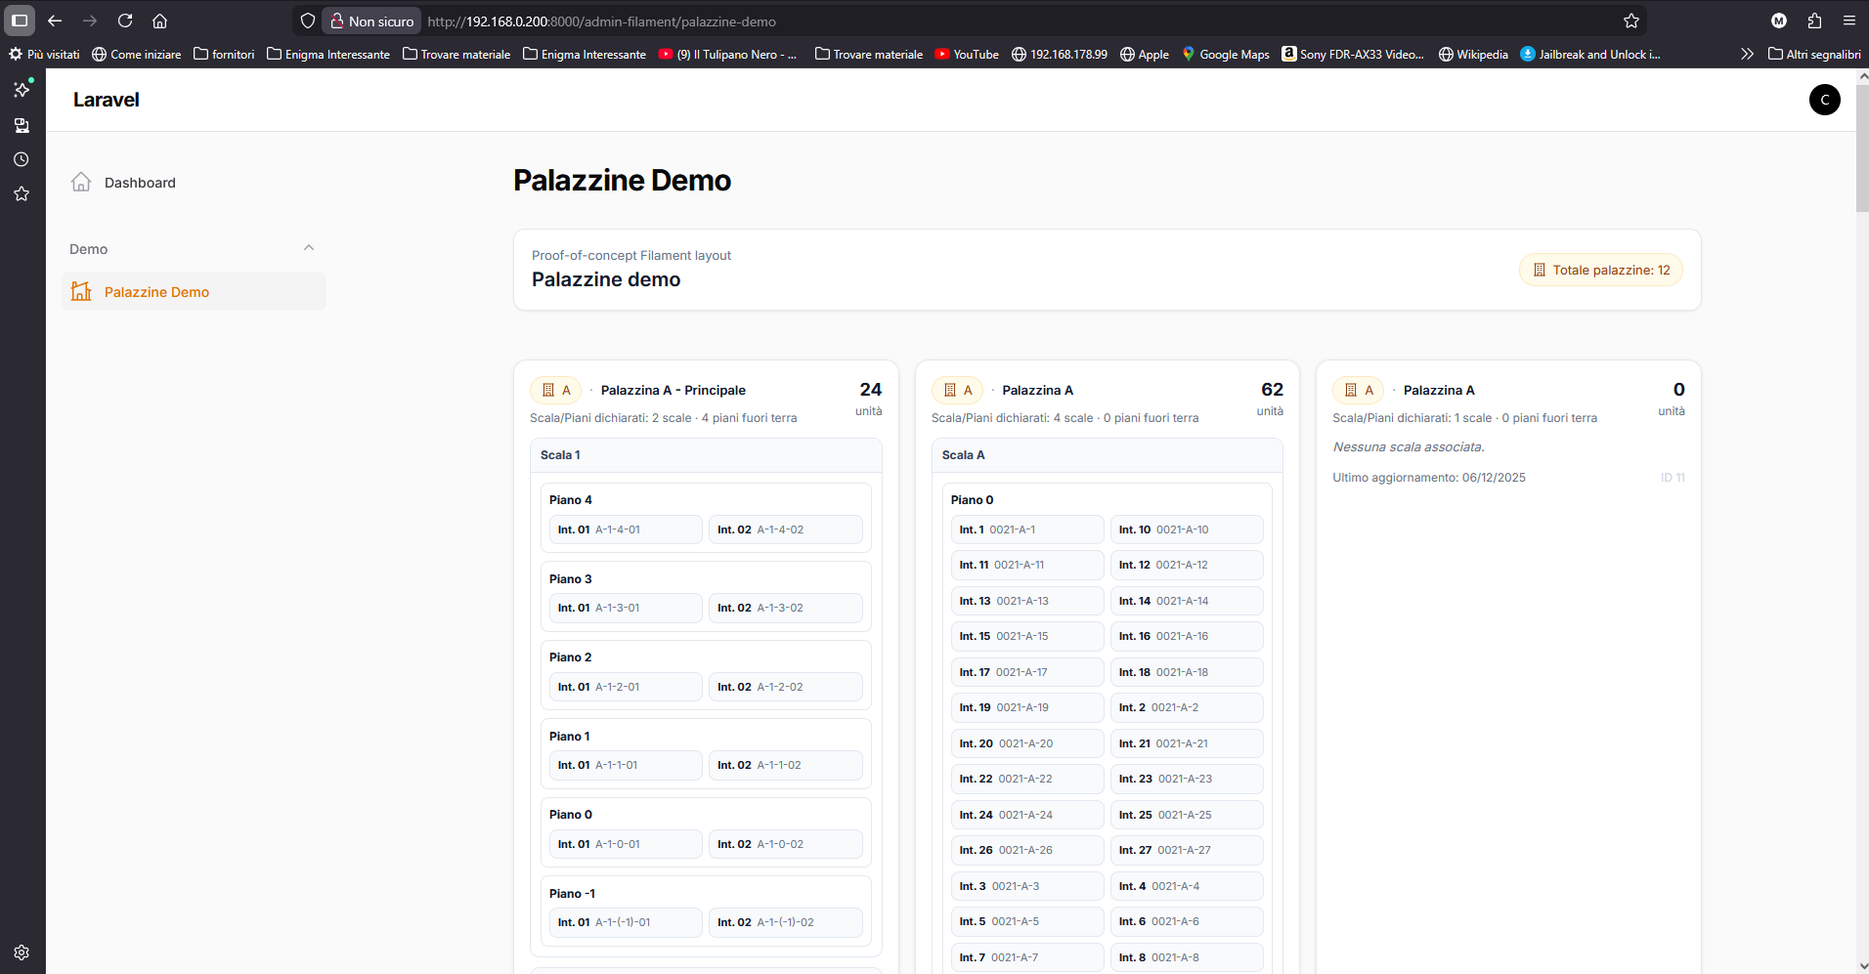Open the user avatar menu labeled C
This screenshot has height=974, width=1869.
(1824, 100)
